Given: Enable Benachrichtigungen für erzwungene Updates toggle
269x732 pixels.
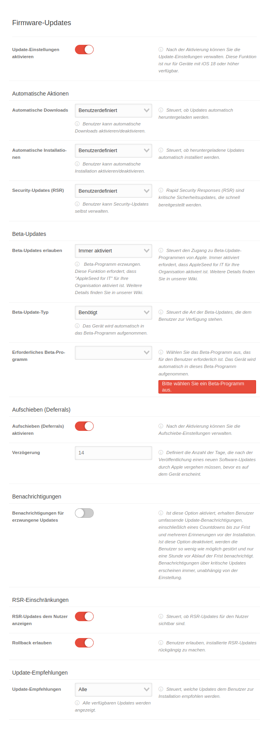Looking at the screenshot, I should 84,513.
